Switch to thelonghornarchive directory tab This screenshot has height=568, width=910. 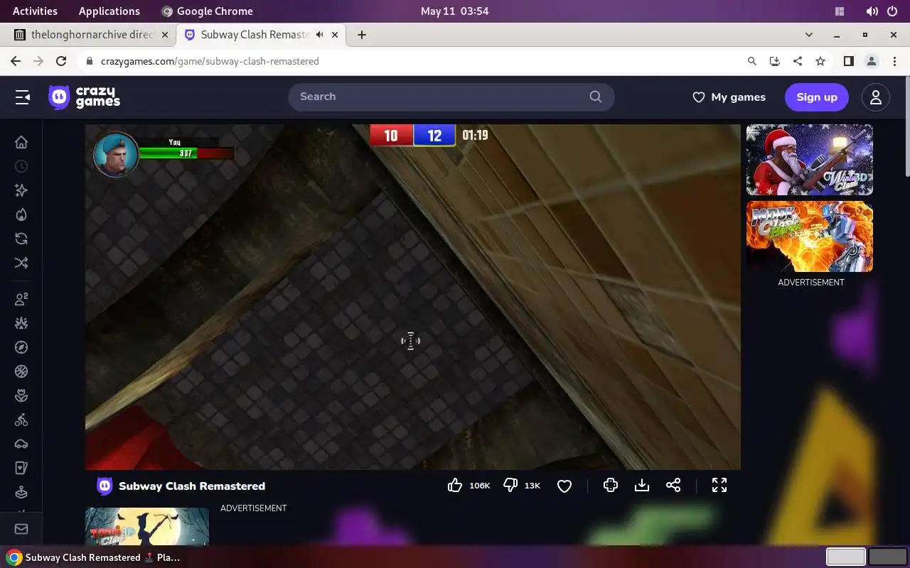91,35
